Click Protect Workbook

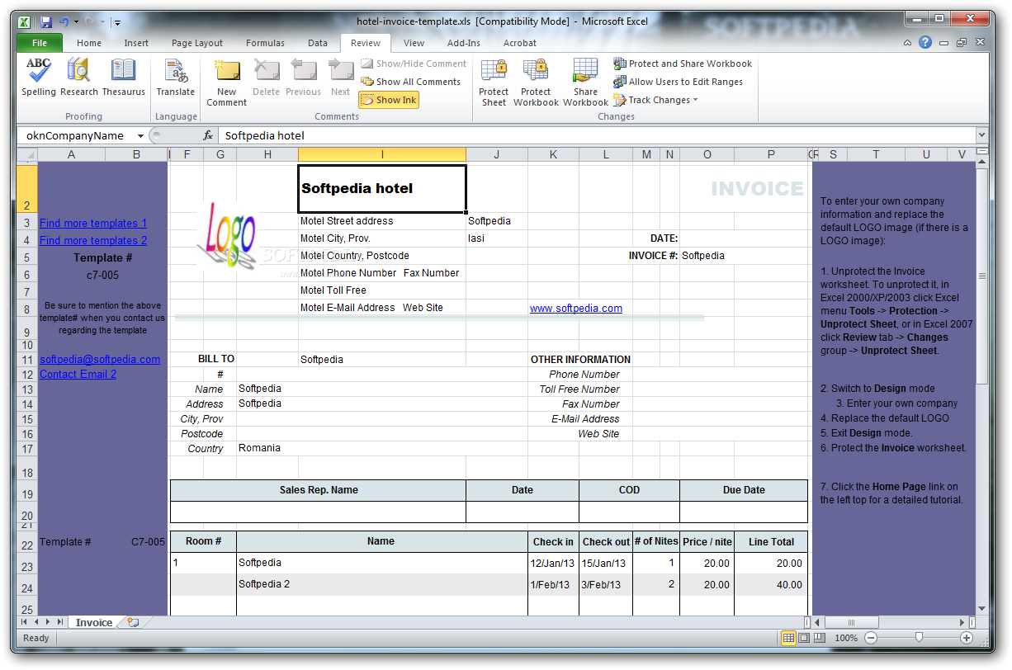(x=536, y=83)
